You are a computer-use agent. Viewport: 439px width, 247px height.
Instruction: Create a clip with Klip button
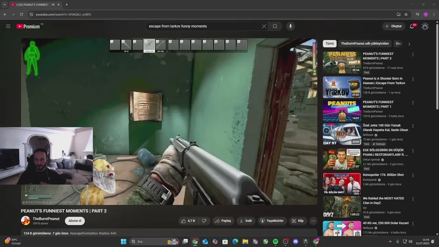[x=298, y=221]
